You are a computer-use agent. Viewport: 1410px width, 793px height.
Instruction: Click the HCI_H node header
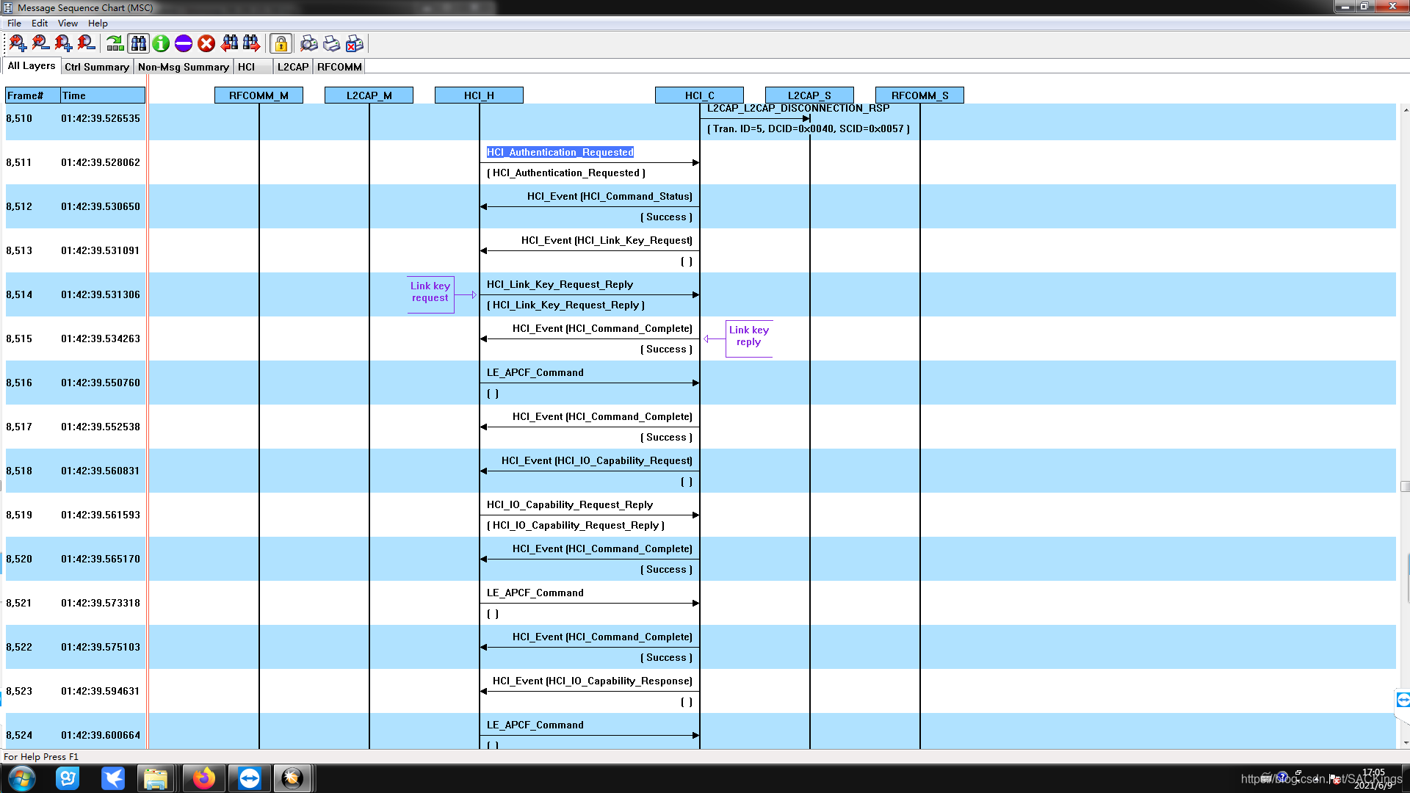click(x=479, y=95)
